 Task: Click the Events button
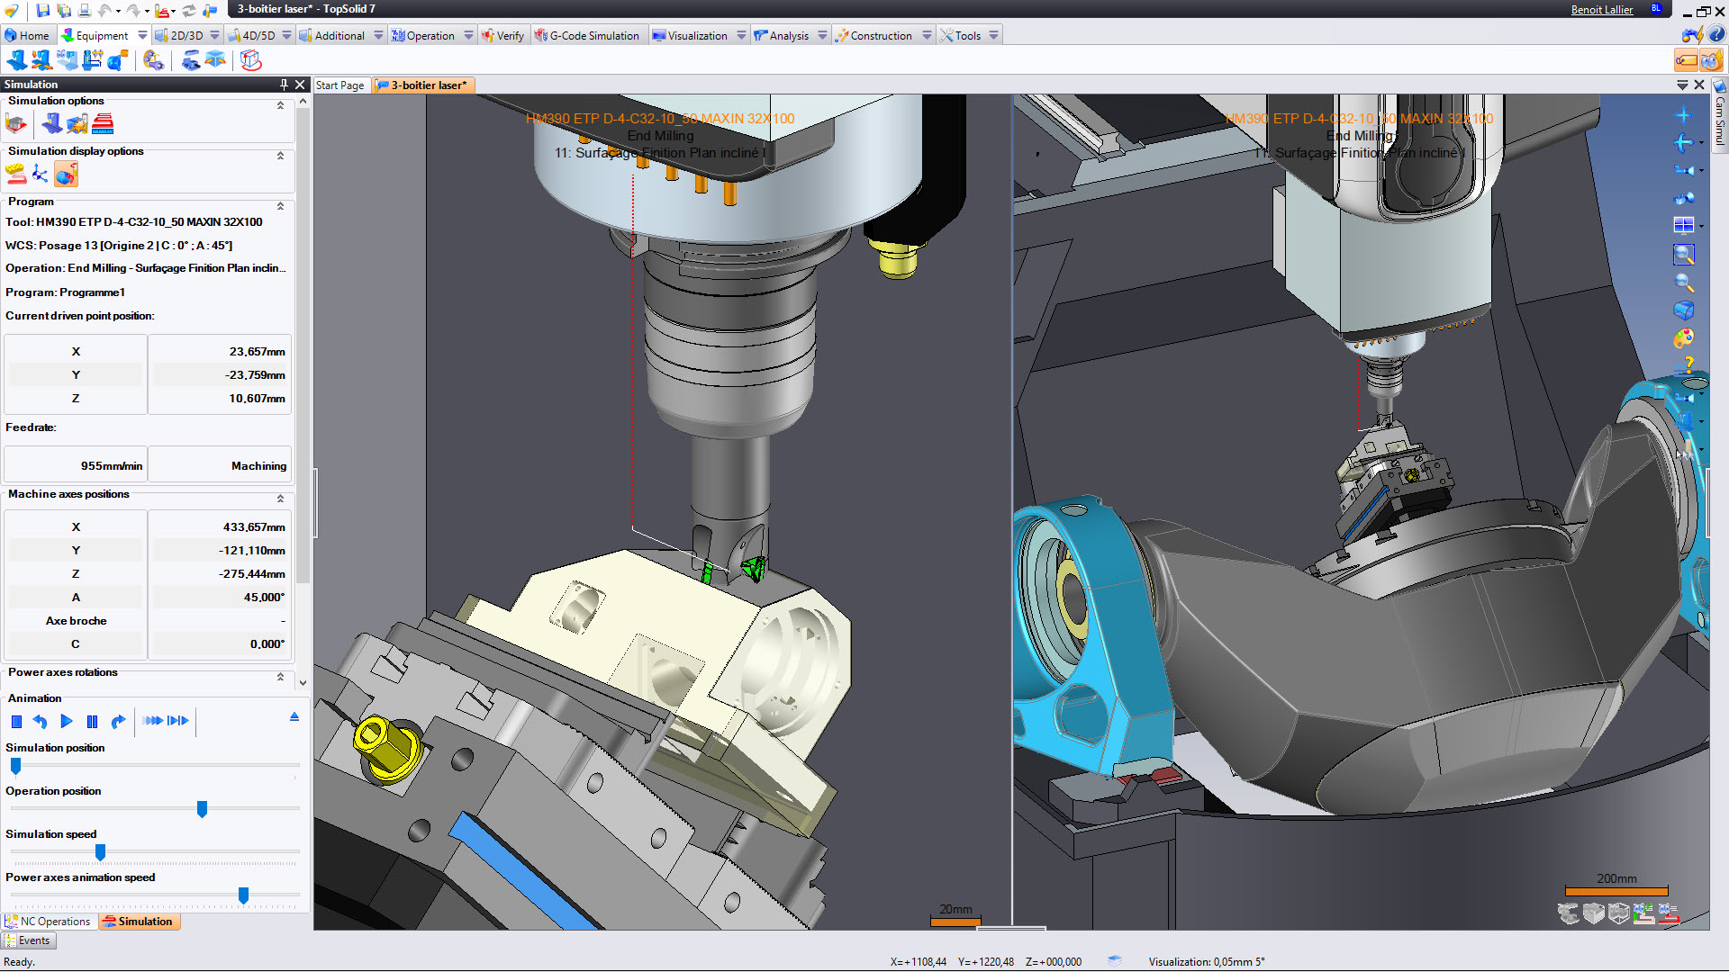[29, 940]
